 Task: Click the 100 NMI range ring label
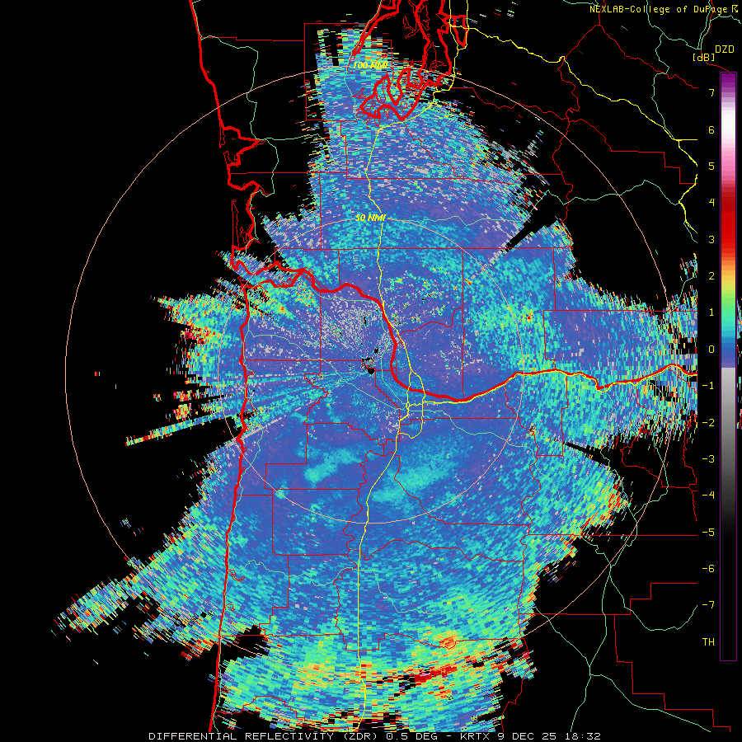(369, 65)
